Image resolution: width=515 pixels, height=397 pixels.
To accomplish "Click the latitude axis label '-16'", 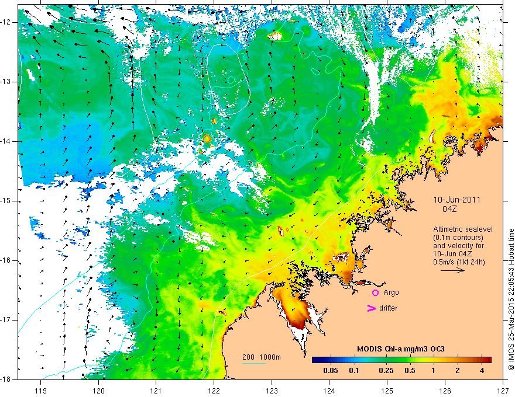I will tap(6, 261).
